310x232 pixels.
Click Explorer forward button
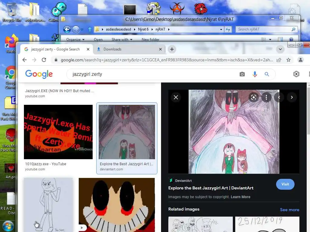tap(76, 29)
